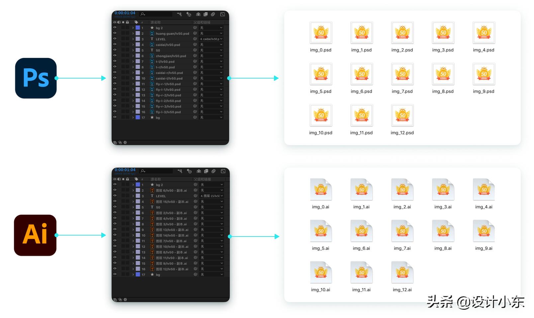Open parent dropdown for 图层 15/lv50 - 副本.ai
534x318 pixels.
click(x=211, y=201)
